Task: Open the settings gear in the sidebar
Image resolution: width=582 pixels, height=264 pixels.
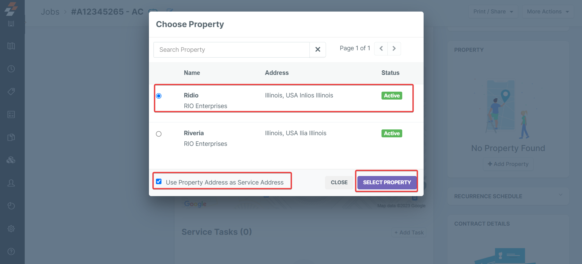Action: tap(11, 229)
